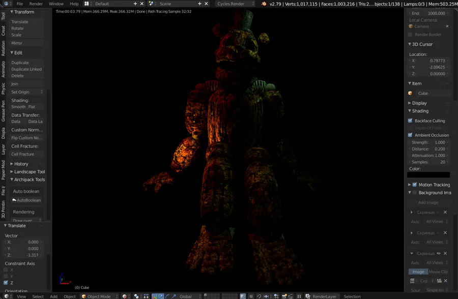Toggle lock layers to scene icon
Image resolution: width=458 pixels, height=299 pixels.
(x=243, y=296)
